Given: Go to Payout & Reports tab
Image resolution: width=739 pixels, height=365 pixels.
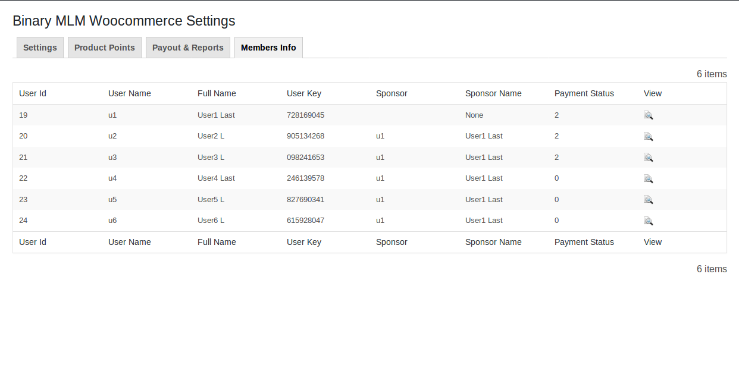Looking at the screenshot, I should [188, 48].
